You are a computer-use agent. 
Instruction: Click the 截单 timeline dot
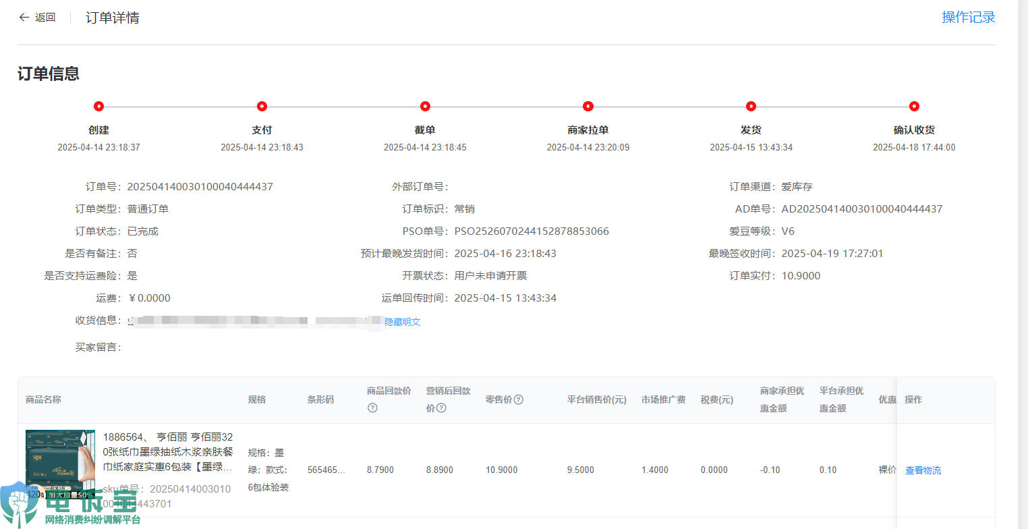pos(425,106)
